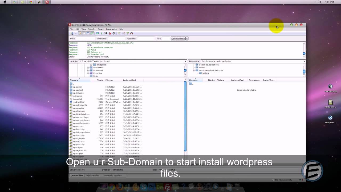The image size is (341, 192).
Task: Open the Site Manager dropdown arrow
Action: coord(75,33)
